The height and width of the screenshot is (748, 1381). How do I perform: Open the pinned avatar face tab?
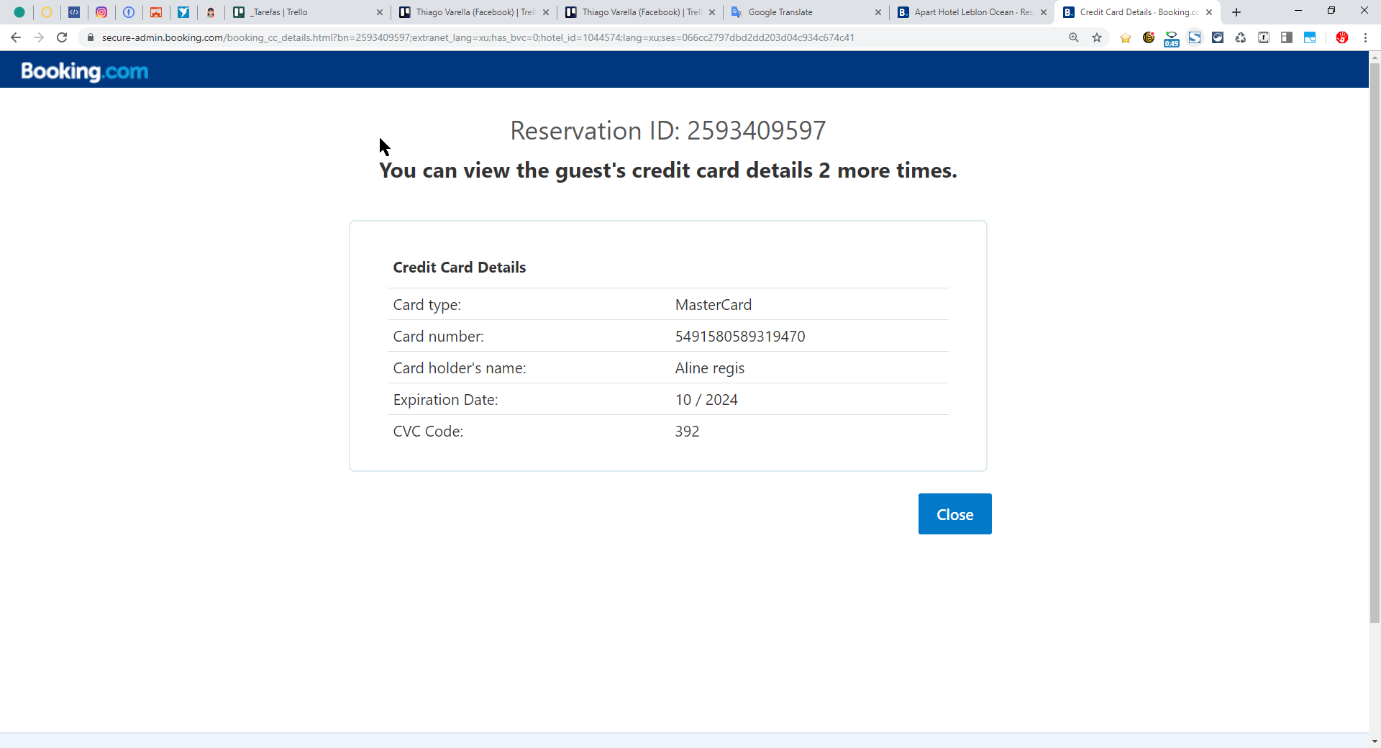pos(211,12)
